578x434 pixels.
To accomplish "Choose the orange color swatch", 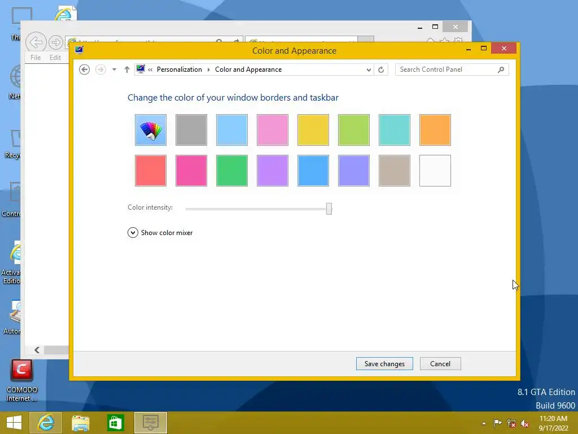I will pos(435,130).
